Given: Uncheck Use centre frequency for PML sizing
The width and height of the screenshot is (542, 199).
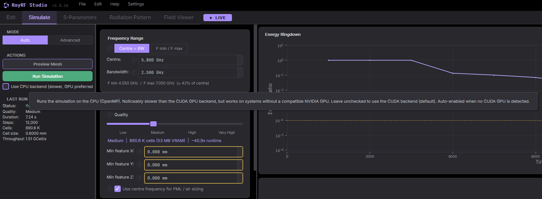Looking at the screenshot, I should click(x=118, y=189).
